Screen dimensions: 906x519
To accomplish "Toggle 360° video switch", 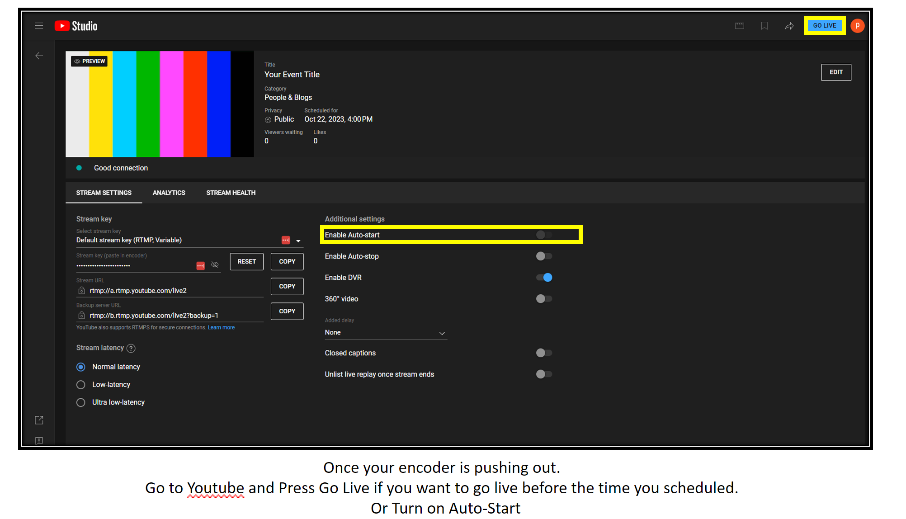I will point(544,299).
